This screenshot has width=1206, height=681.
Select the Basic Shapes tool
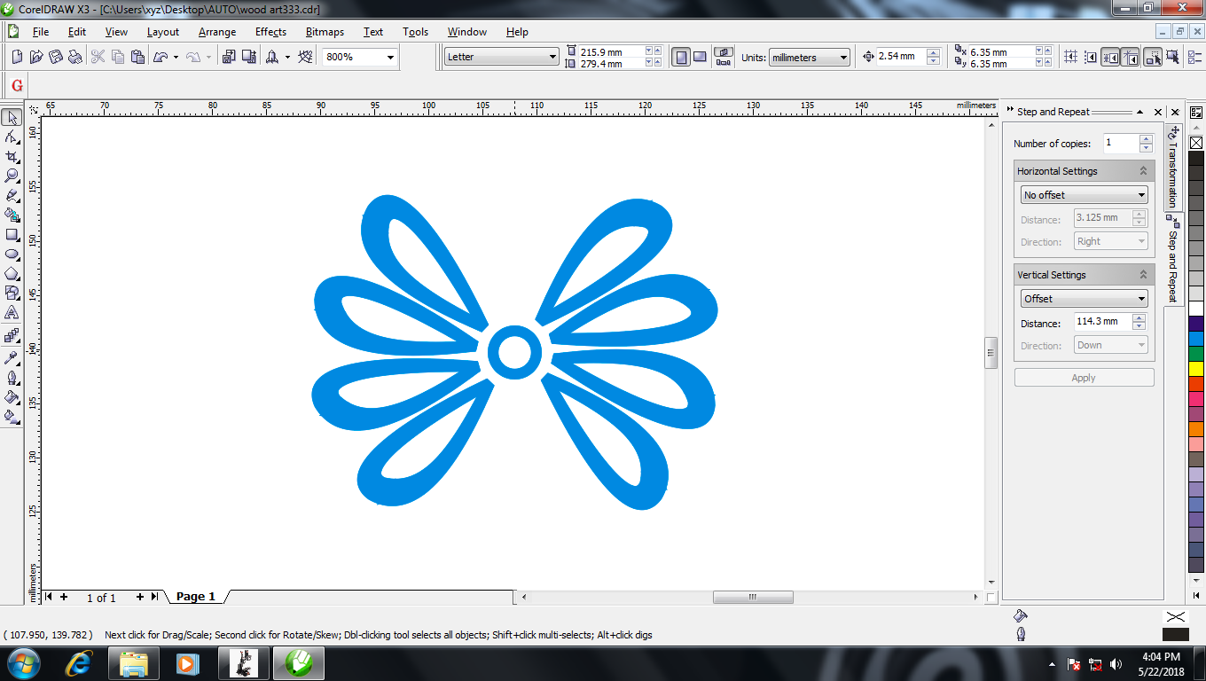click(12, 293)
